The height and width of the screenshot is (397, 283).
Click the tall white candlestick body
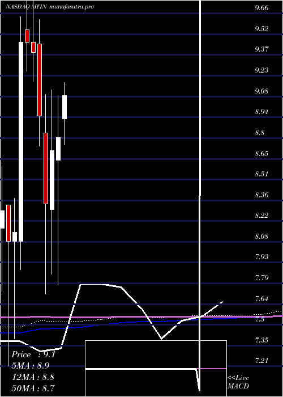pyautogui.click(x=21, y=142)
